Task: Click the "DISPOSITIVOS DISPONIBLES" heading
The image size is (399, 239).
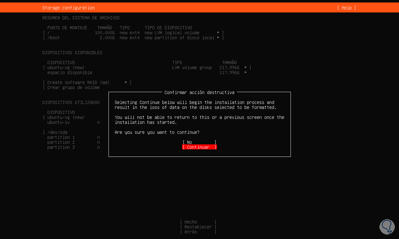Action: tap(72, 53)
